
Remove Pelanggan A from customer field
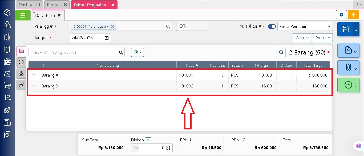click(x=112, y=26)
